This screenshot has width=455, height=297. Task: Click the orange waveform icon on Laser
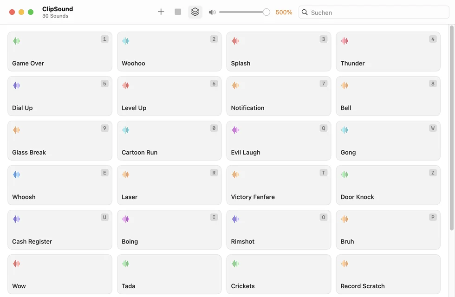click(126, 174)
